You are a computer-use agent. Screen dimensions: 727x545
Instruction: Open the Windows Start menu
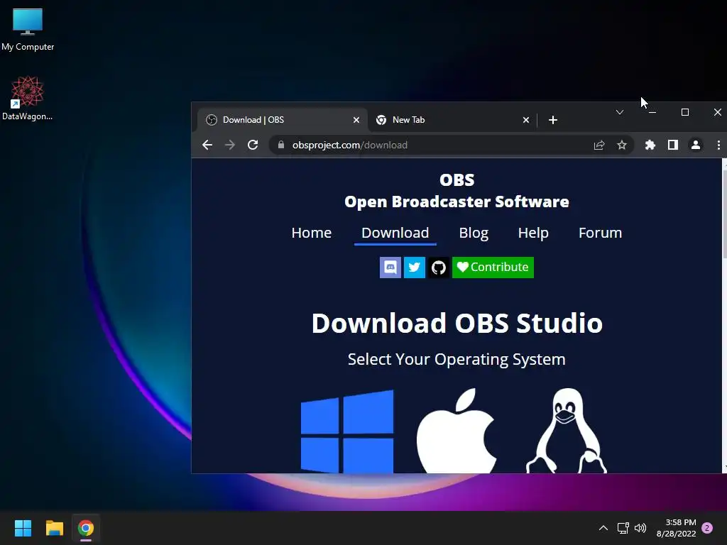pos(23,528)
